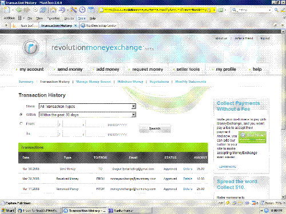This screenshot has width=286, height=214.
Task: Open the seller tools navigation tab
Action: click(x=188, y=69)
